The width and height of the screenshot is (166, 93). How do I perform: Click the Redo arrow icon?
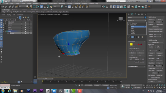pos(6,7)
